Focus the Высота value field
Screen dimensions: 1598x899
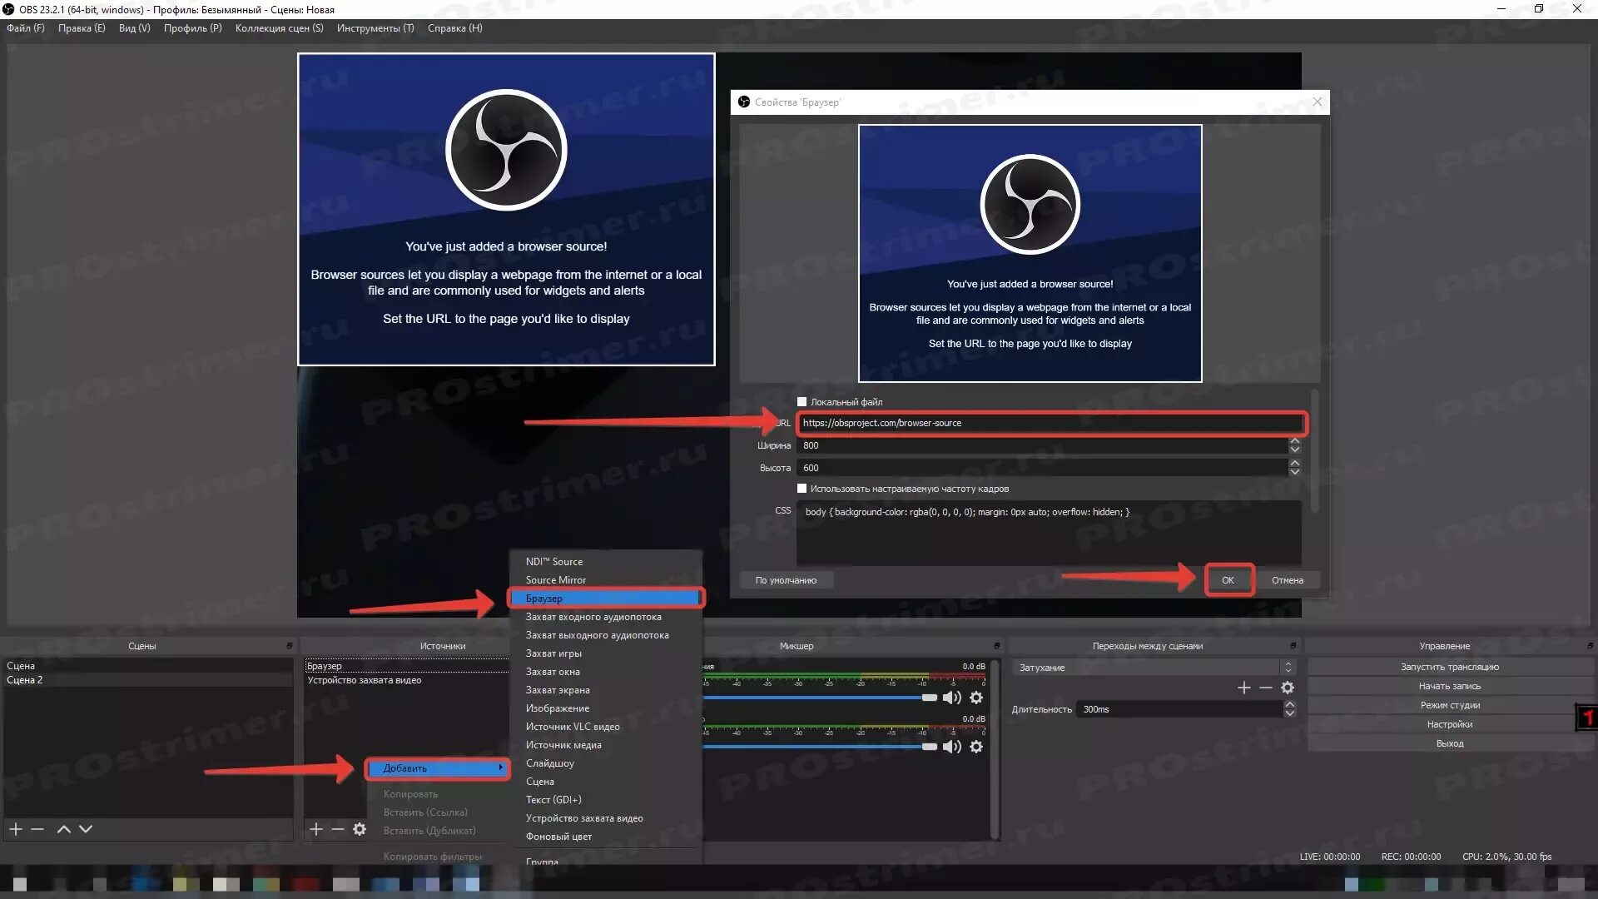click(1043, 468)
